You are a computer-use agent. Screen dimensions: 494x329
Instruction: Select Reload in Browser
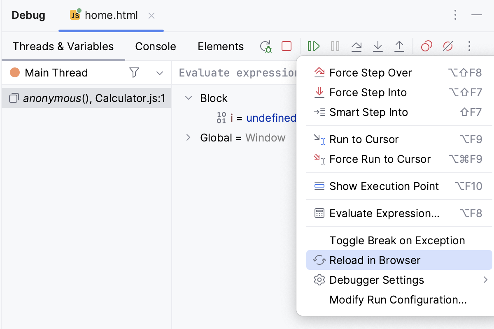(x=374, y=260)
